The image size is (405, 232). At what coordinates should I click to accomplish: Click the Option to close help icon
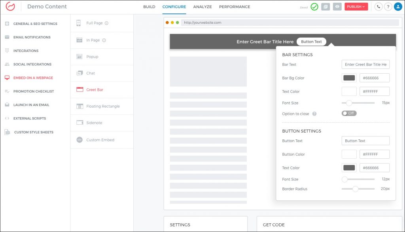[x=314, y=114]
